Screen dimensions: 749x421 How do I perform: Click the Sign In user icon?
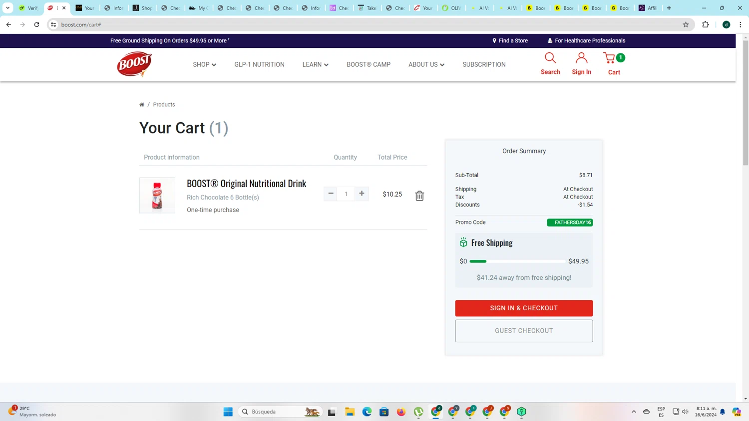(581, 58)
